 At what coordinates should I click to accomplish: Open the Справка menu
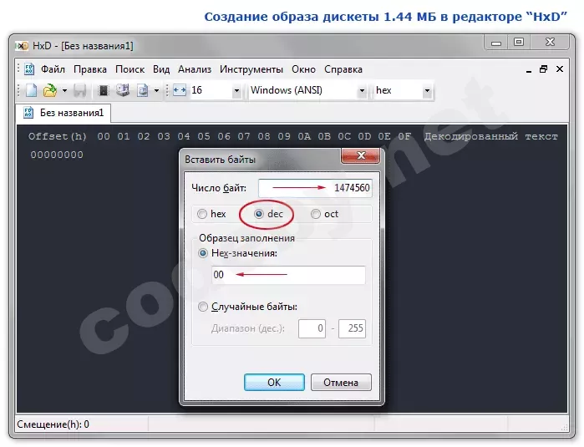343,69
